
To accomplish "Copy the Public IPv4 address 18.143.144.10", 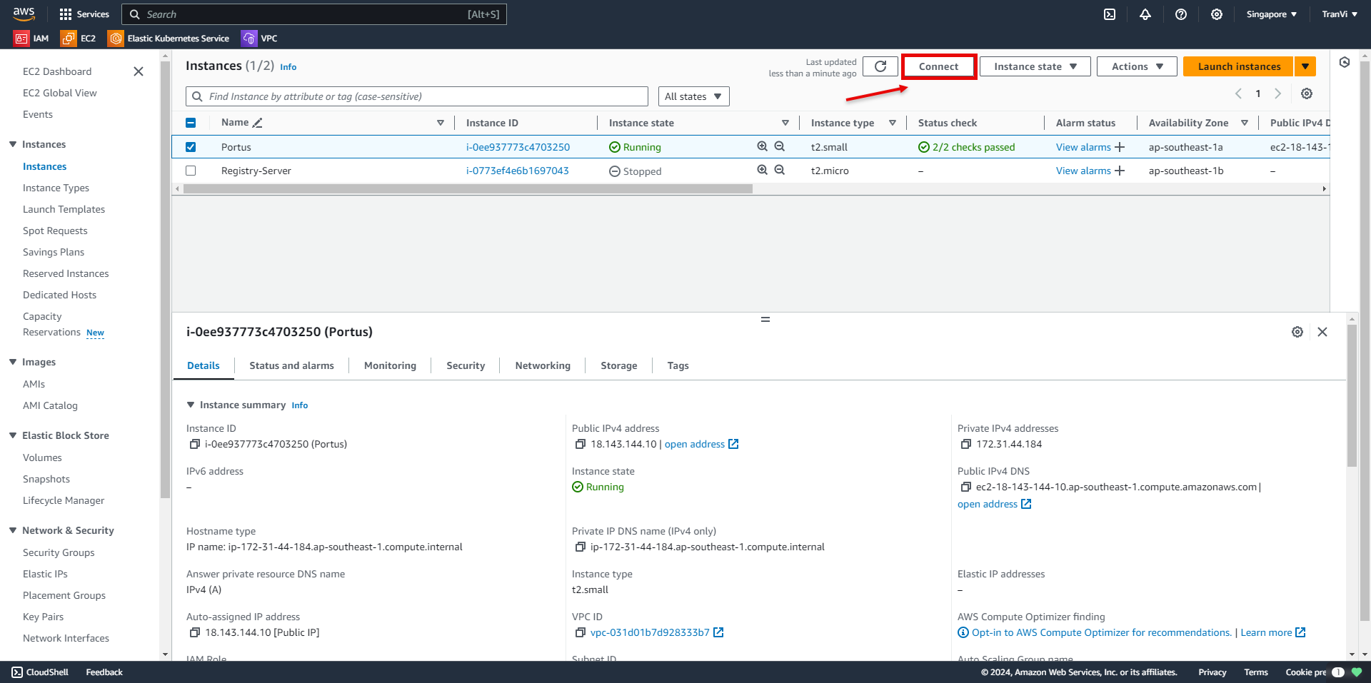I will (x=580, y=444).
